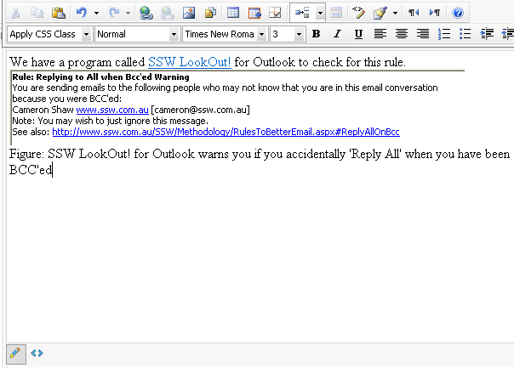Click at the end of the word BCC'ed

pyautogui.click(x=53, y=169)
